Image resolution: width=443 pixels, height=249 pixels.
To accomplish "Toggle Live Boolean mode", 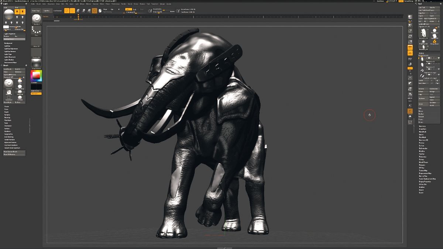I will (x=58, y=11).
